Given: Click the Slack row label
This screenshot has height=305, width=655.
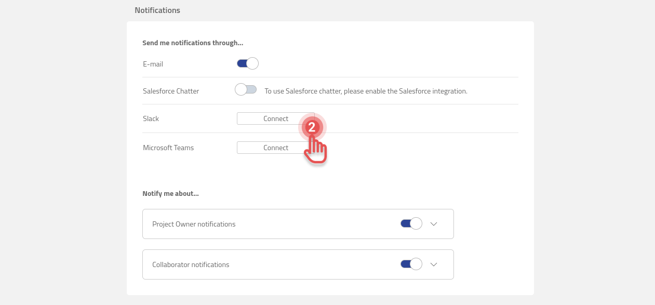Looking at the screenshot, I should click(151, 118).
